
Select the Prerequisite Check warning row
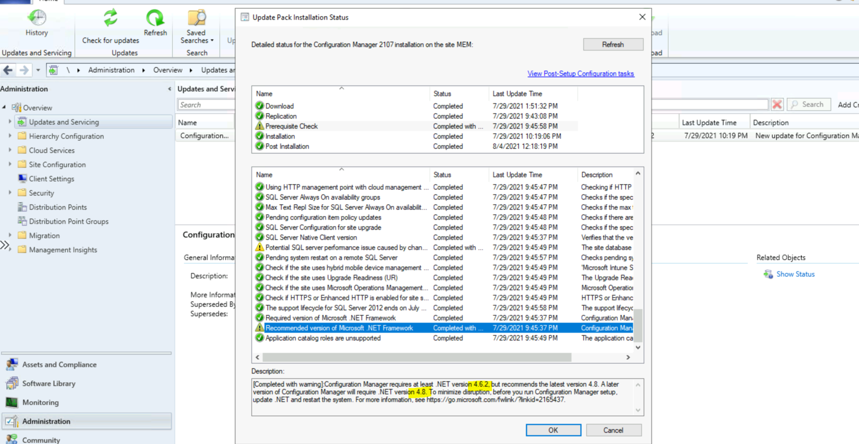pyautogui.click(x=291, y=126)
